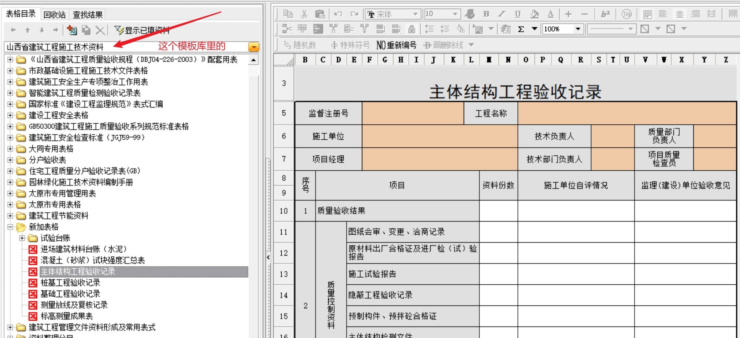Click the 工程名称 orange input cell
The width and height of the screenshot is (740, 338).
click(627, 113)
